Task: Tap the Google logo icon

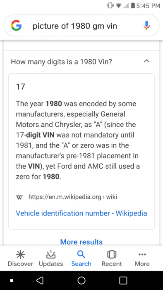Action: 16,26
